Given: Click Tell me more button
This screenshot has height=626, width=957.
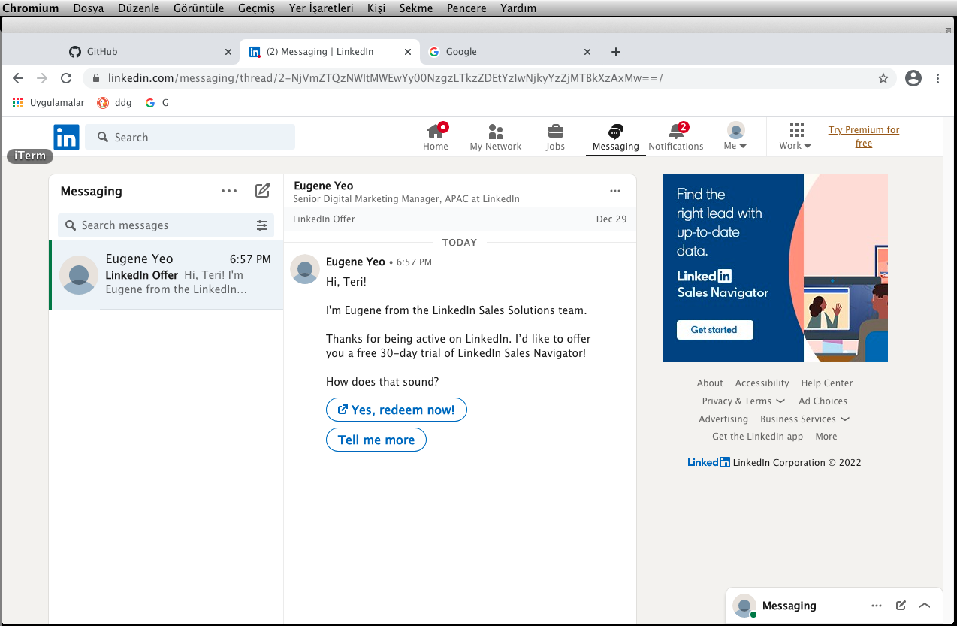Looking at the screenshot, I should 376,440.
